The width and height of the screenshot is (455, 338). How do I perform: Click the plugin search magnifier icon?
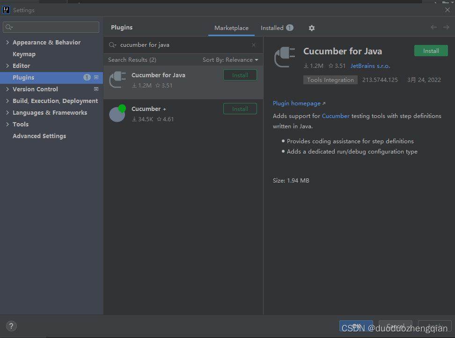click(x=112, y=45)
